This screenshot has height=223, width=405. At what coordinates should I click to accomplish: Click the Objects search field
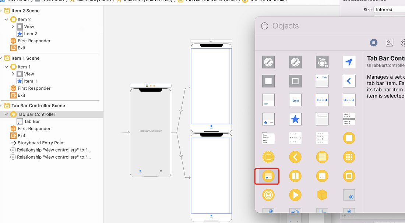(285, 26)
